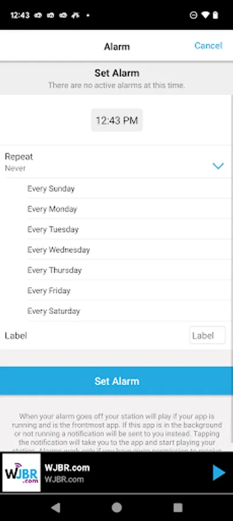This screenshot has width=233, height=521.
Task: Tap the battery status icon
Action: pos(216,15)
